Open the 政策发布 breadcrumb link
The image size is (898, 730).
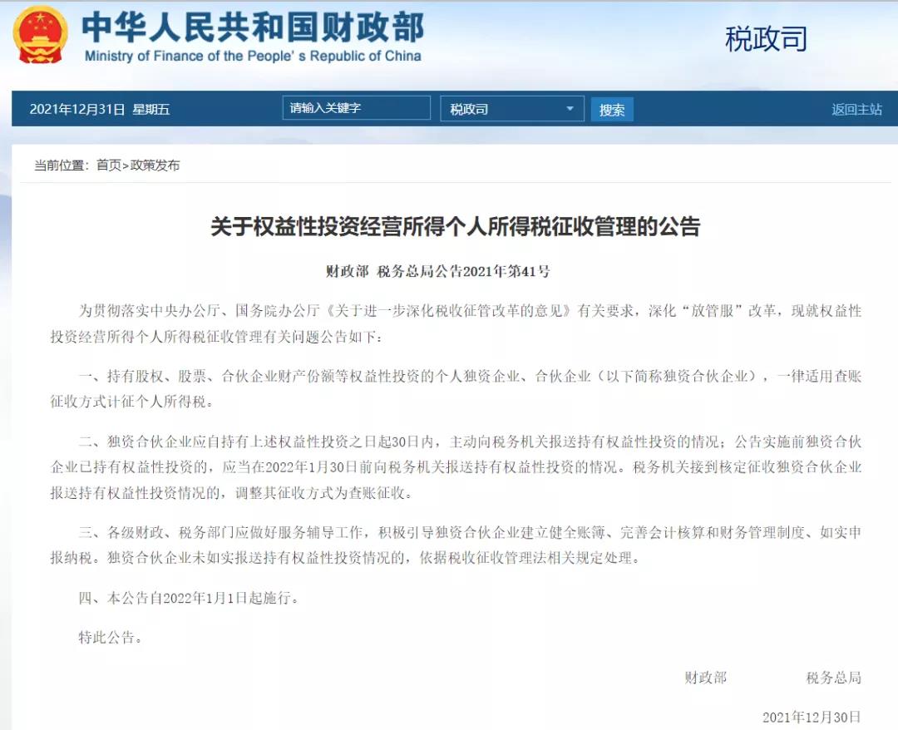(155, 165)
